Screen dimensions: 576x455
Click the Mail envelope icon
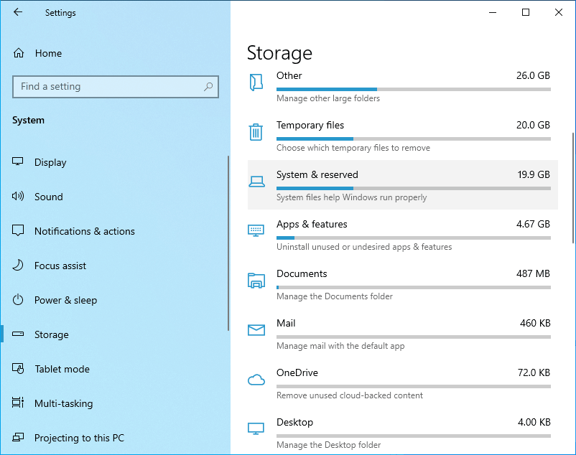(256, 330)
